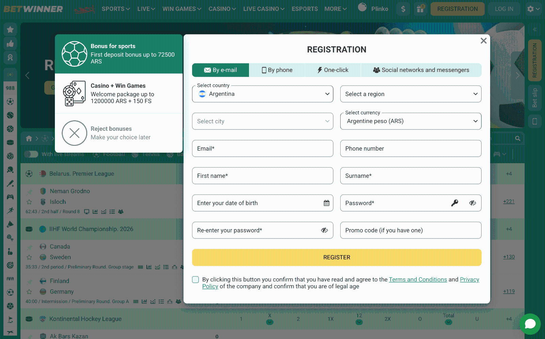Open the settings gear dropdown
The image size is (545, 339).
(533, 9)
